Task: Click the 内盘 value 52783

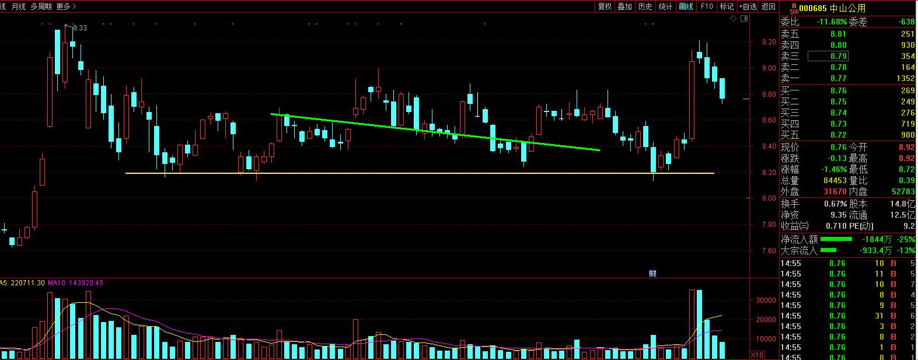Action: tap(903, 191)
